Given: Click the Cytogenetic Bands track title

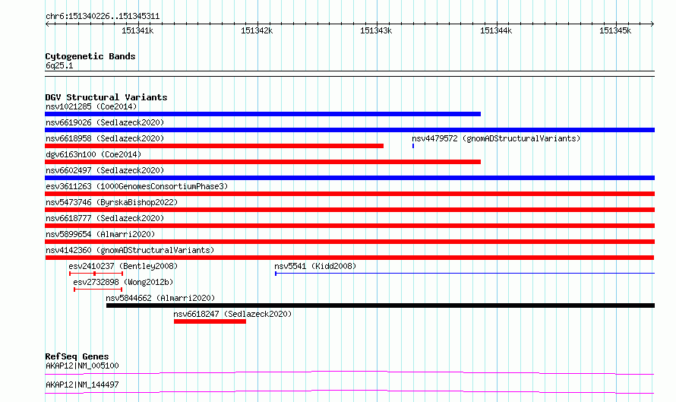Looking at the screenshot, I should pos(90,56).
